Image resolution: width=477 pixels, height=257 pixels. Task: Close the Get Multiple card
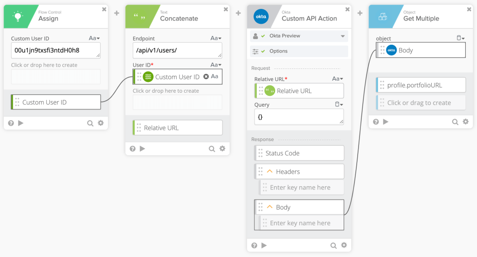click(469, 9)
